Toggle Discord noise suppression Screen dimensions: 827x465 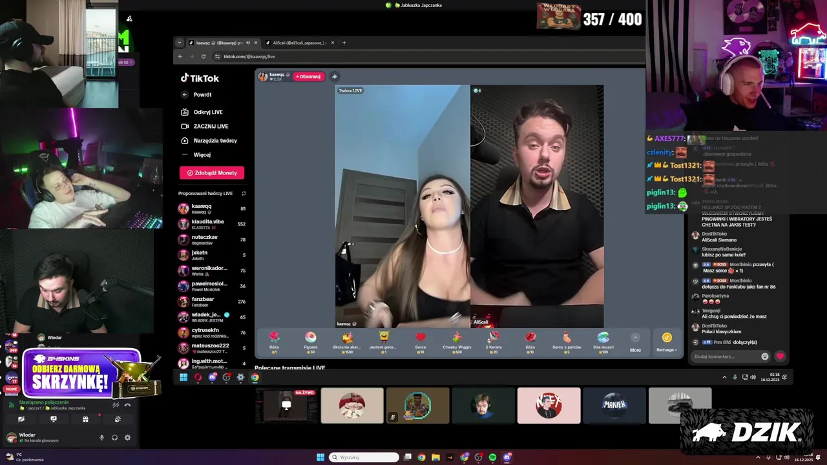coord(116,405)
